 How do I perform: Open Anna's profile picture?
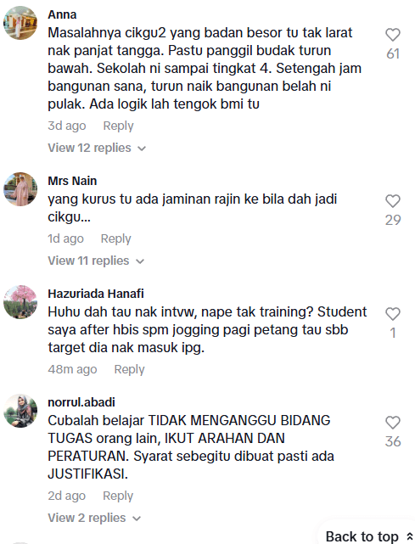tap(20, 23)
